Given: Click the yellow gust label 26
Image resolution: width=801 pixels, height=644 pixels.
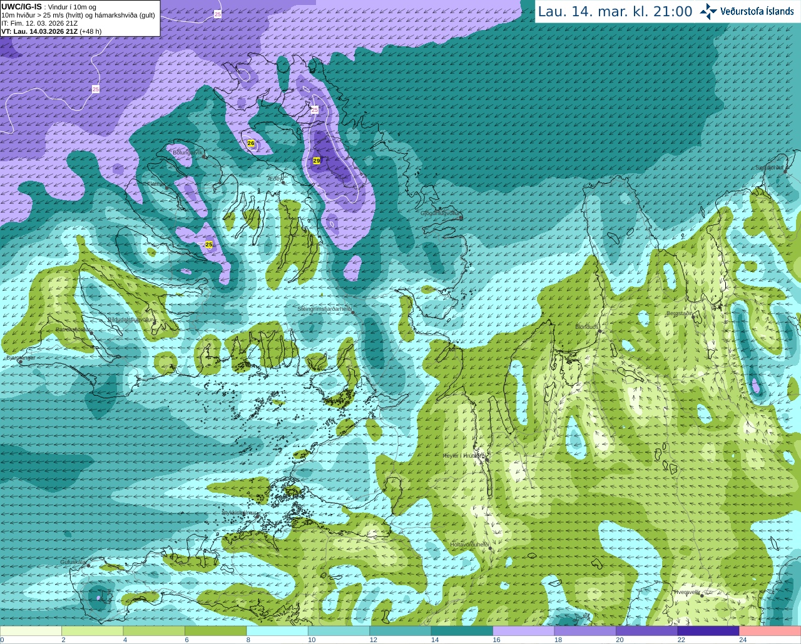Looking at the screenshot, I should click(251, 143).
